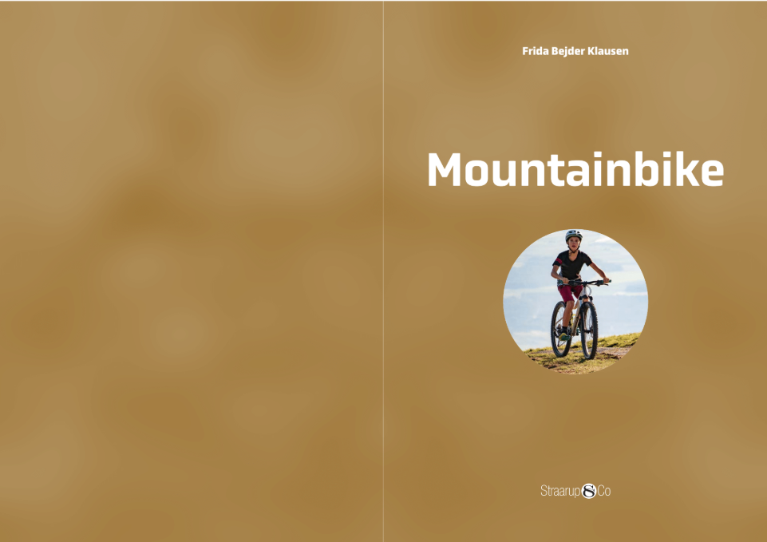Click the cyclist's white helmet
Screen dimensions: 767x542
(x=573, y=235)
